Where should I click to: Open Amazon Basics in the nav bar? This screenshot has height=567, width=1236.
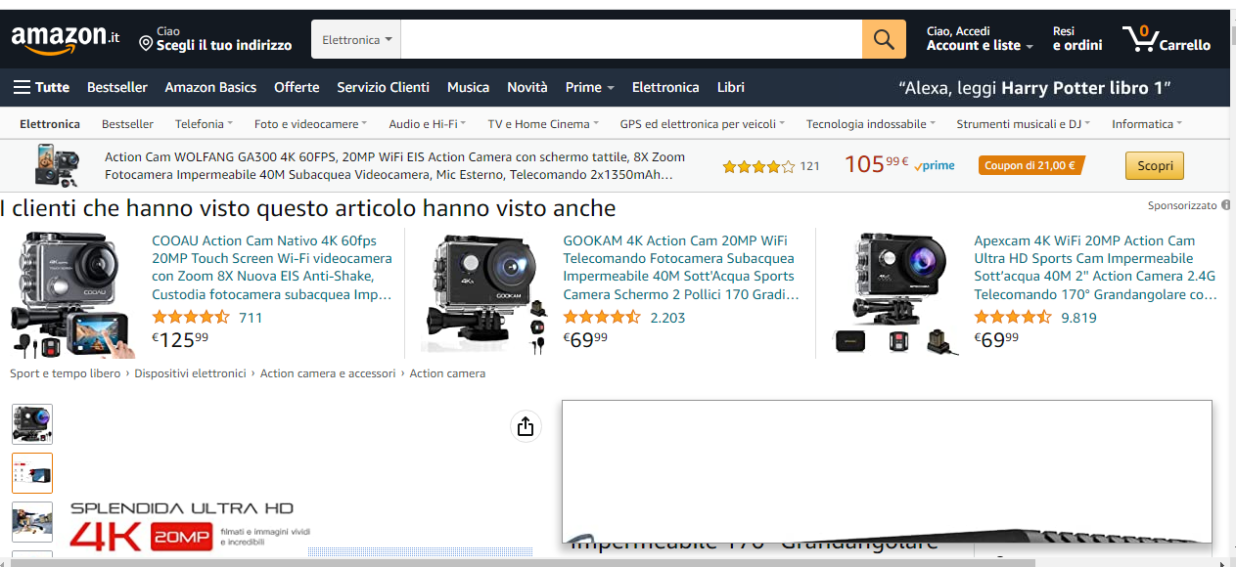pyautogui.click(x=210, y=87)
